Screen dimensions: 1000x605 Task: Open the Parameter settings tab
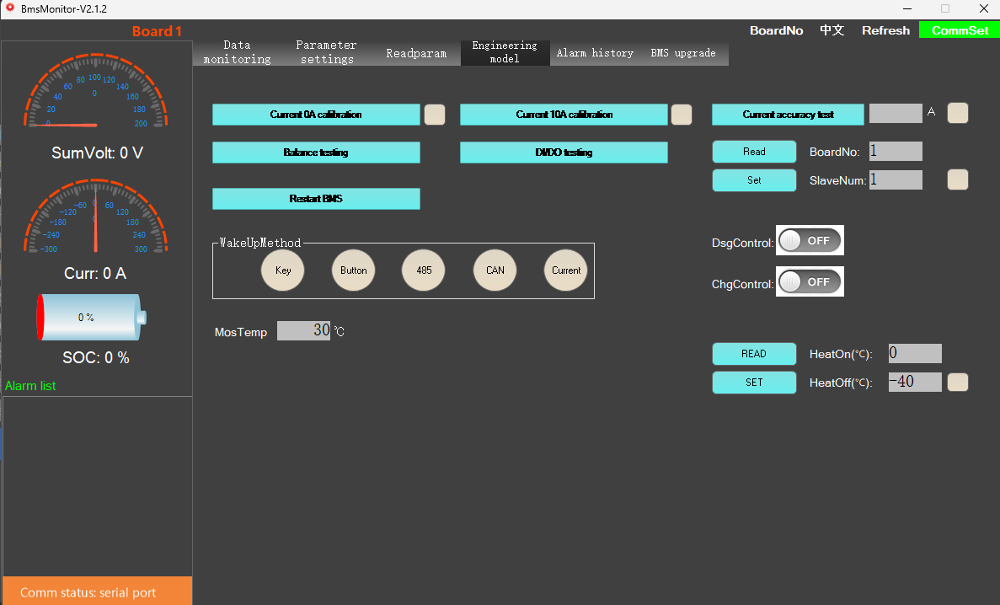[x=327, y=52]
